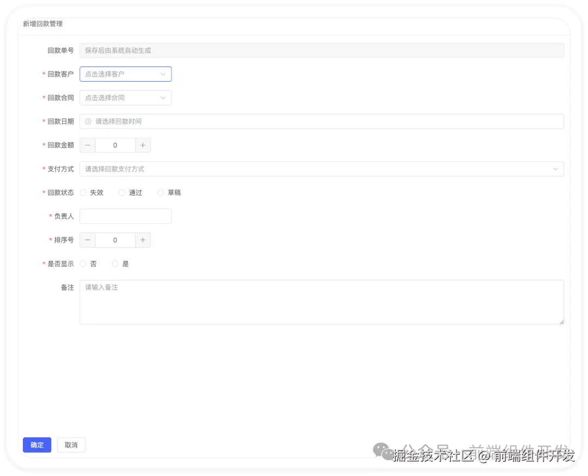Viewport: 588px width, 476px height.
Task: Click the chevron icon in 支付方式 selector
Action: click(555, 169)
